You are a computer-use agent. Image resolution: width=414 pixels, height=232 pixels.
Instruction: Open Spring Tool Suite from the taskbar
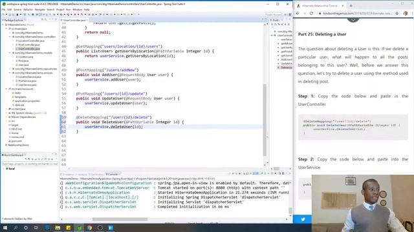79,227
